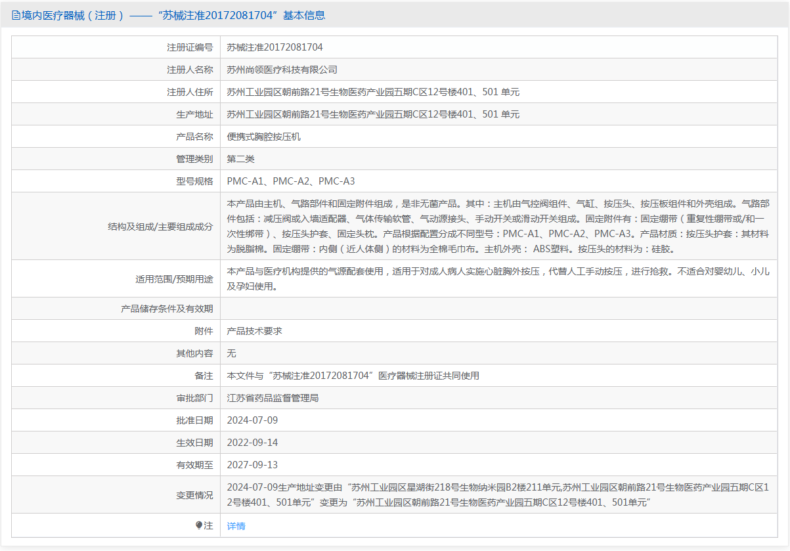Click the 结构及组成/主要组成成分 label
790x551 pixels.
coord(160,227)
